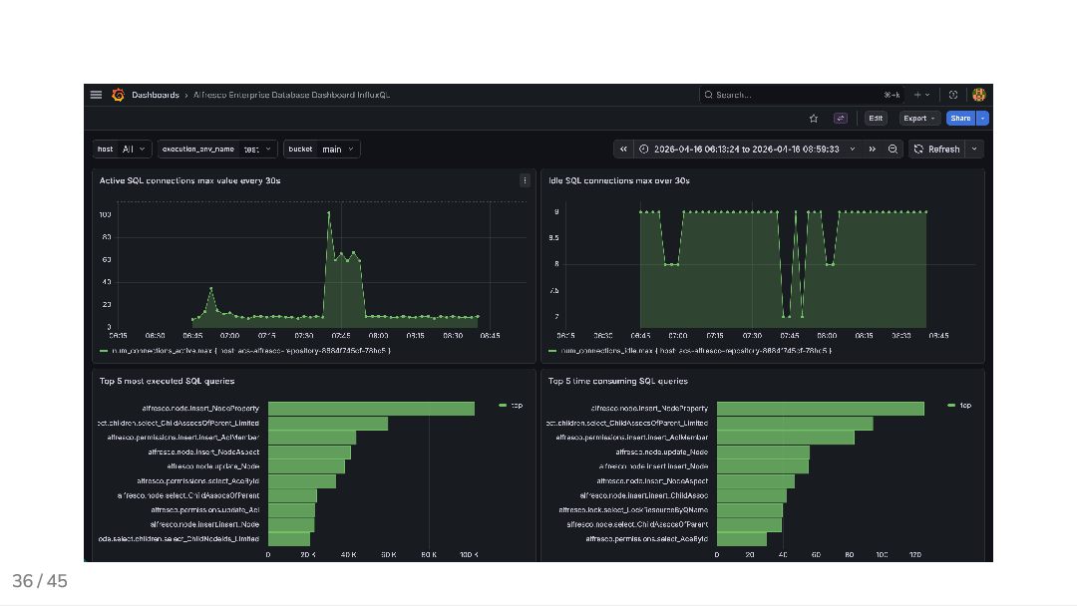Open the refresh interval dropdown arrow
The width and height of the screenshot is (1077, 606).
coord(974,150)
